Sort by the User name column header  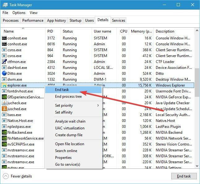pos(104,31)
